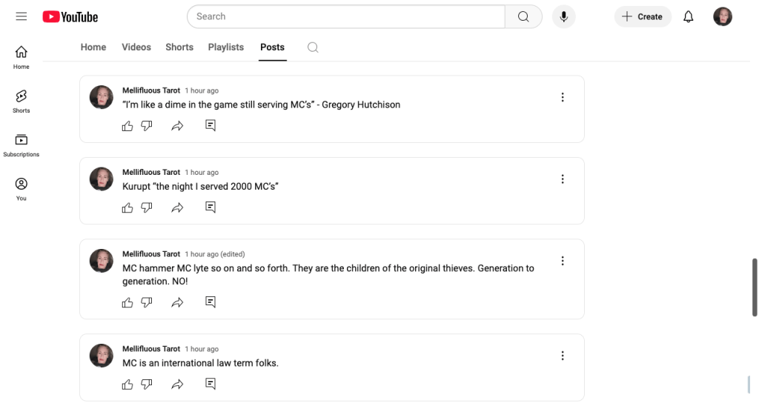Viewport: 759px width, 406px height.
Task: Switch to the Videos tab
Action: click(x=136, y=47)
